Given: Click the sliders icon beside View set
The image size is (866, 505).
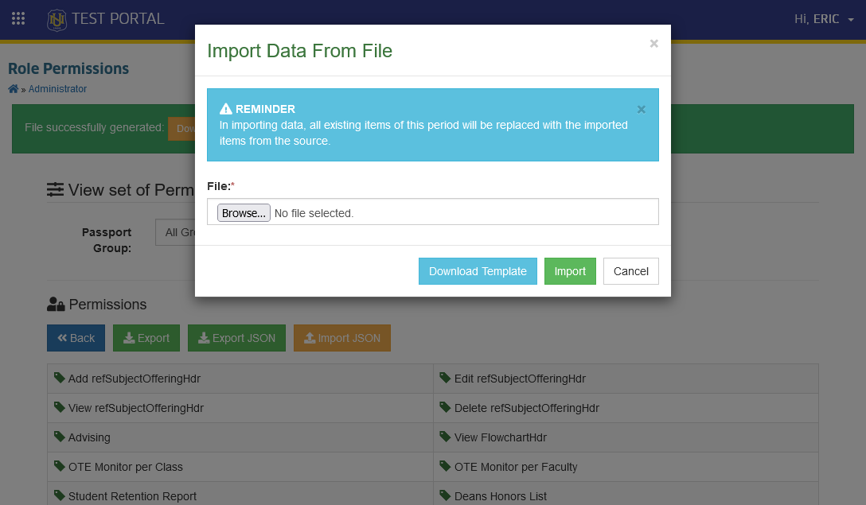Looking at the screenshot, I should (55, 190).
